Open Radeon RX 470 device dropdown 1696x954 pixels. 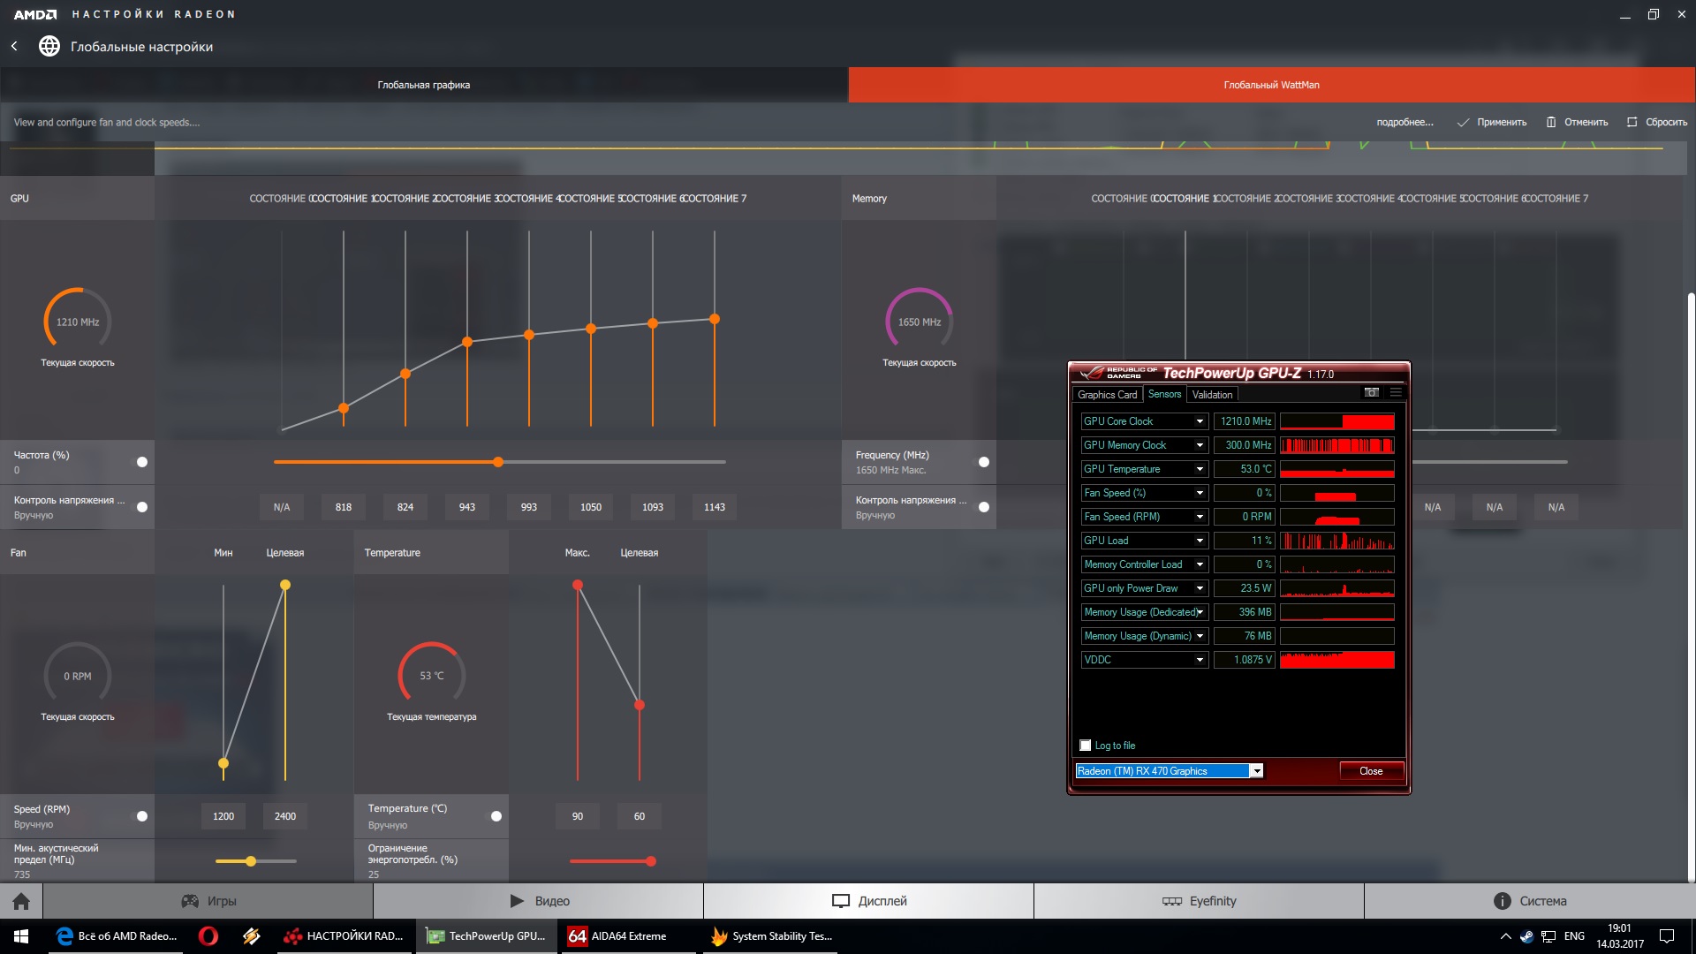click(x=1256, y=771)
